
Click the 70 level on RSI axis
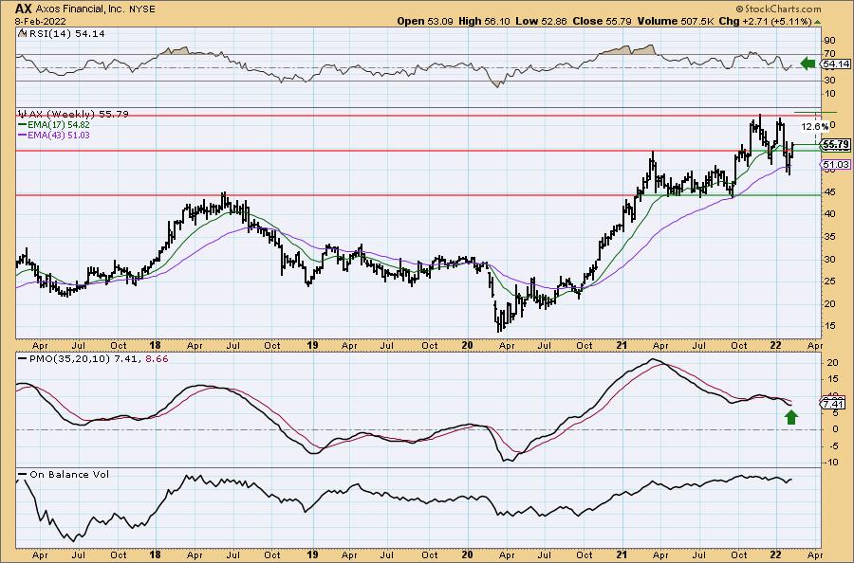click(829, 54)
